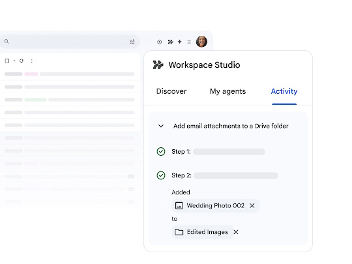The height and width of the screenshot is (264, 352).
Task: Refresh the inbox list
Action: 22,61
